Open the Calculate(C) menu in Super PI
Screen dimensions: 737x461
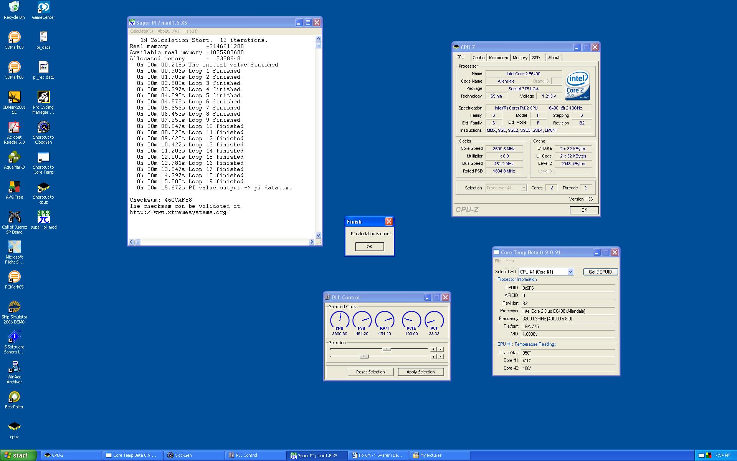(141, 31)
